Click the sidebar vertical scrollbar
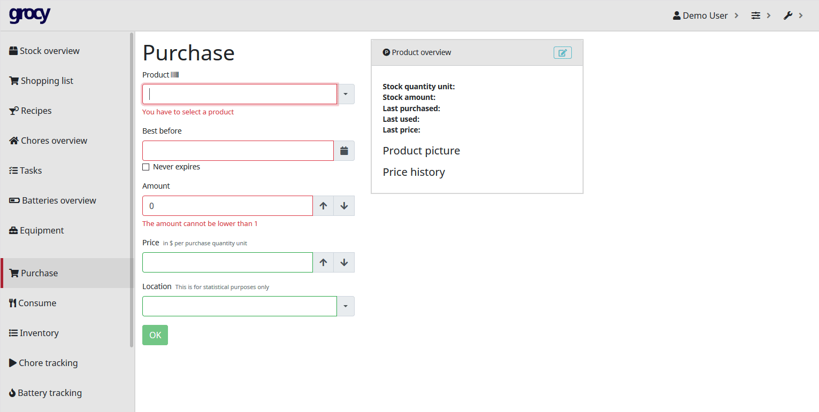Screen dimensions: 819x412 point(132,190)
